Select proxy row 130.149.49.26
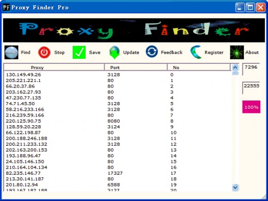Viewport: 268px width, 201px height. [x=118, y=75]
